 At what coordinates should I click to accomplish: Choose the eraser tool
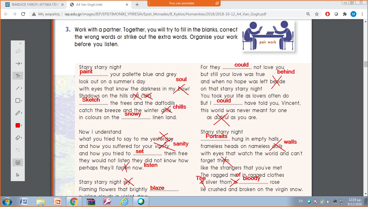coord(18,138)
